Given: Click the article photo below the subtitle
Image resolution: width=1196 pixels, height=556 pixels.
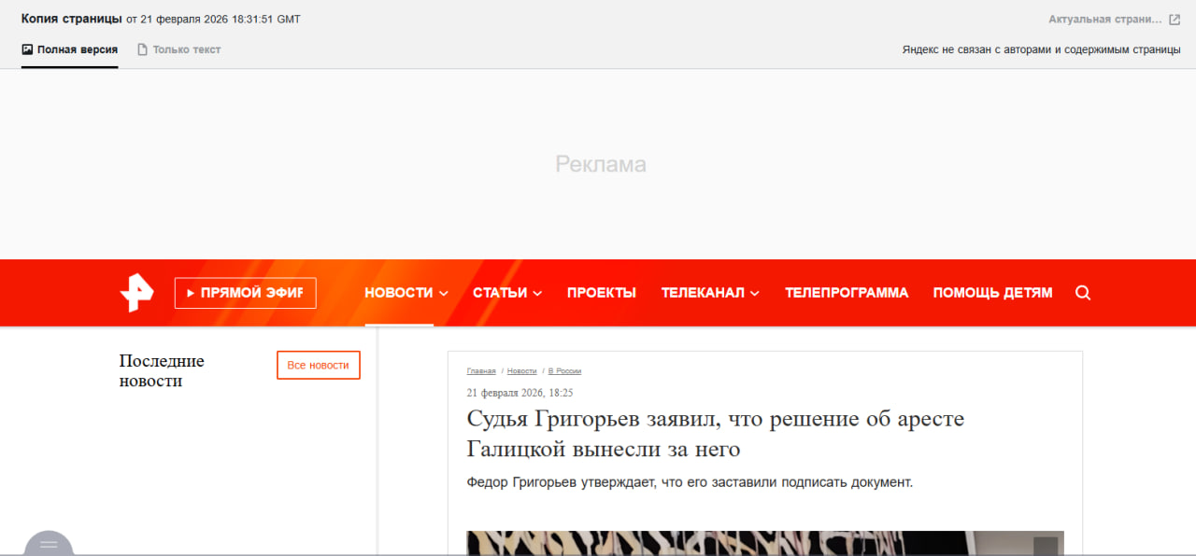Looking at the screenshot, I should pyautogui.click(x=764, y=543).
